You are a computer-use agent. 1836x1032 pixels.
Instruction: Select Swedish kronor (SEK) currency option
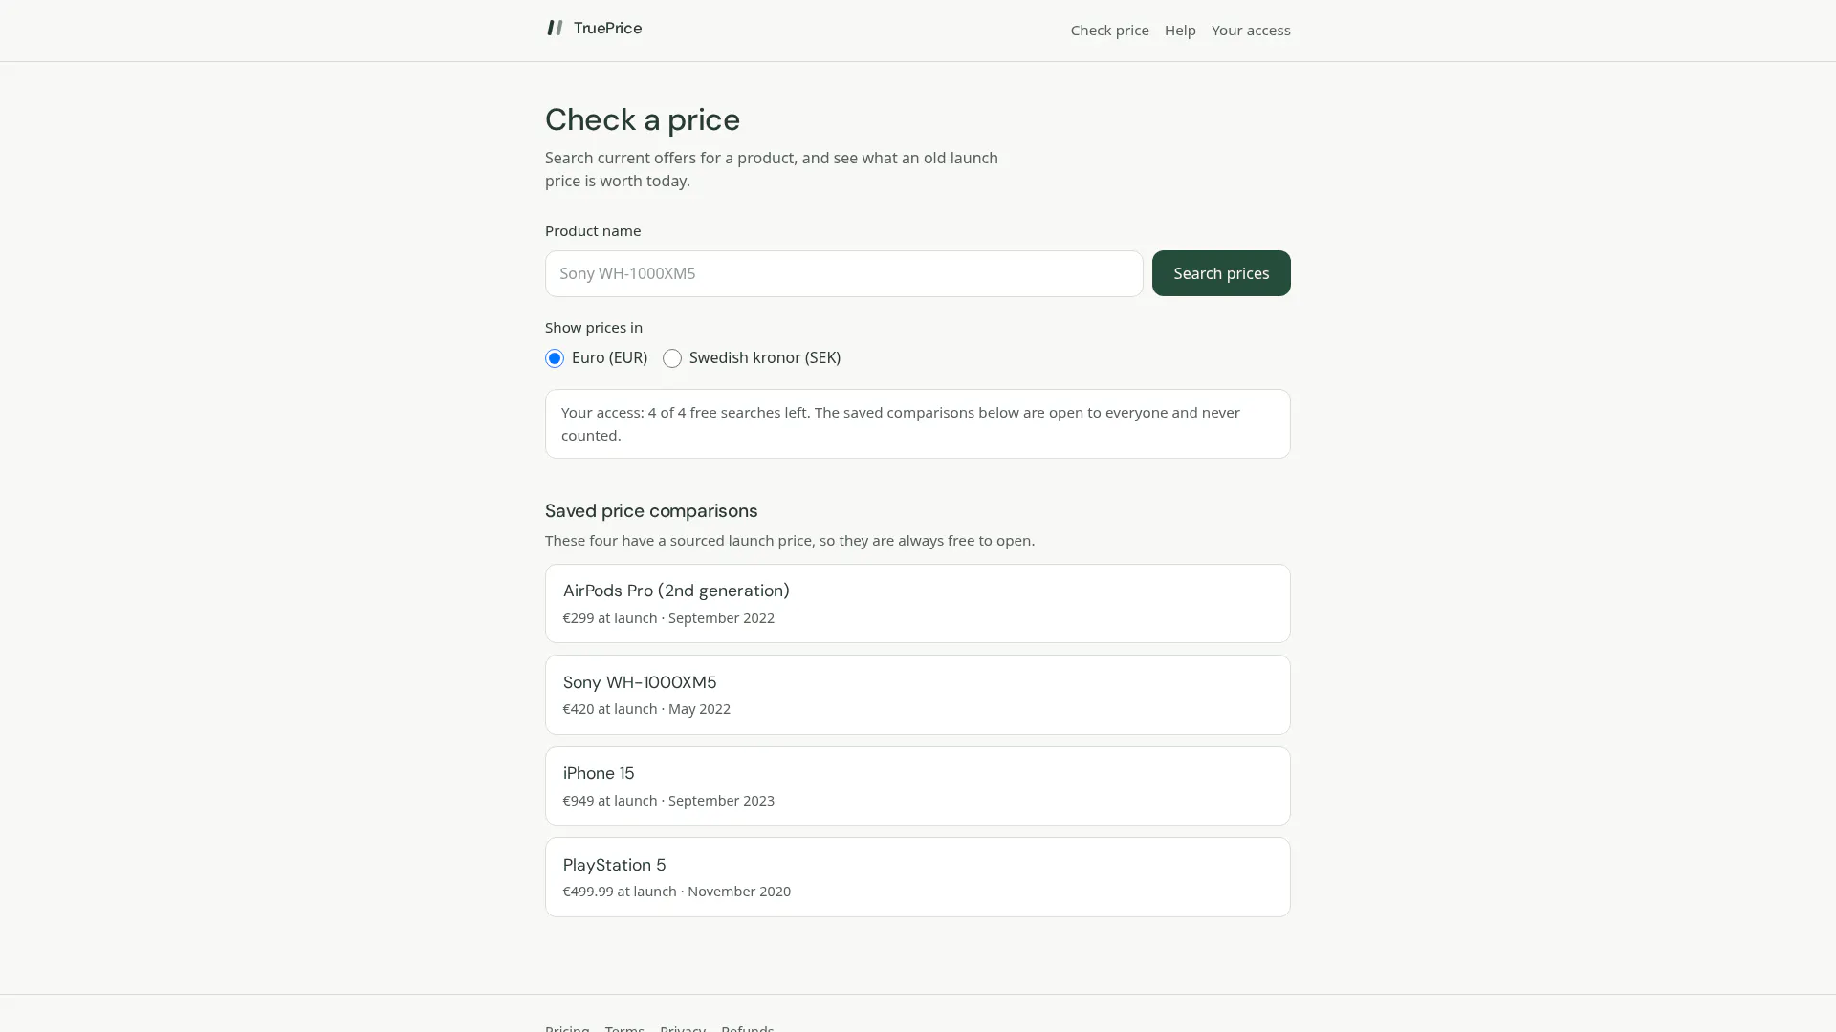pyautogui.click(x=672, y=358)
